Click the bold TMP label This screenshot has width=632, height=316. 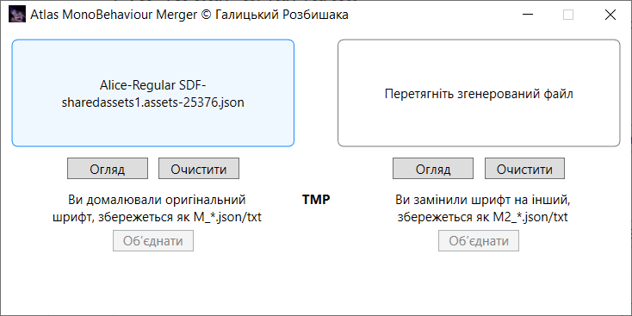316,200
